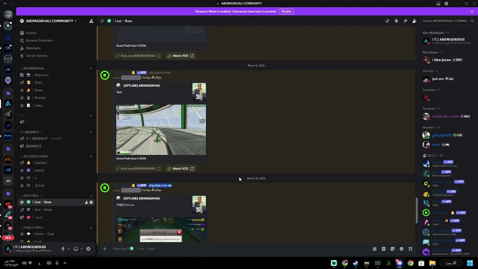Viewport: 478px width, 269px height.
Task: Create invite for Live • Now channel
Action: click(86, 202)
